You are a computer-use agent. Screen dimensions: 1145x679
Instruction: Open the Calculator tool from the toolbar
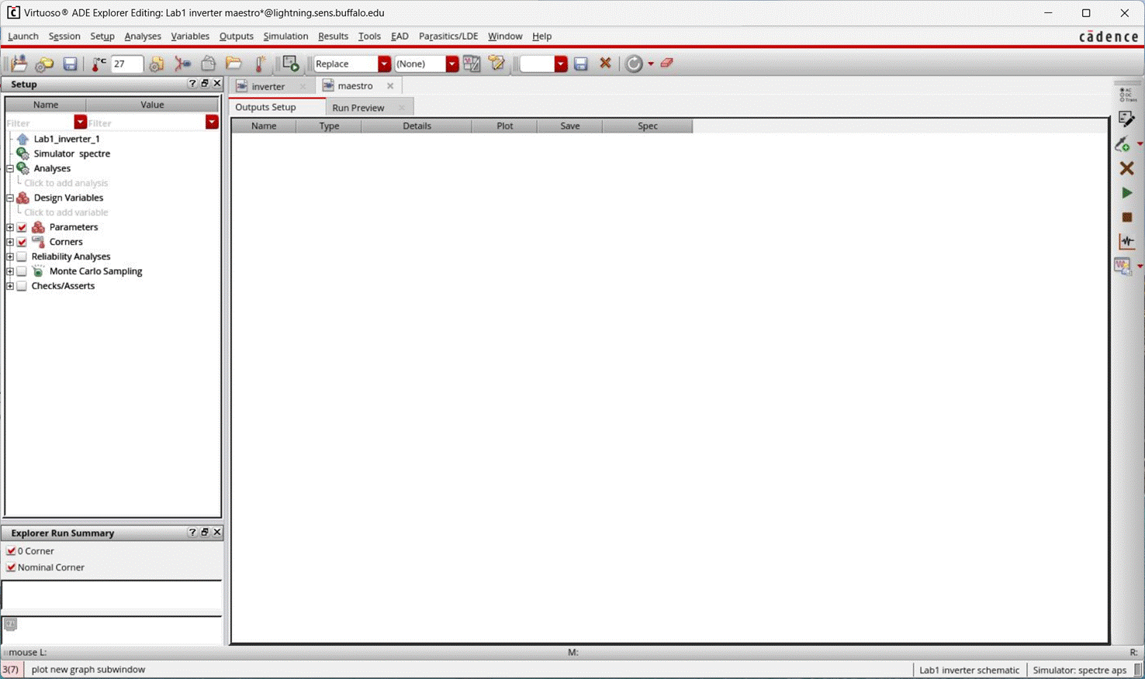tap(1123, 266)
